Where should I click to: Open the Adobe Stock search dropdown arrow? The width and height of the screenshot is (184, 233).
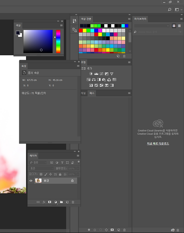pyautogui.click(x=180, y=32)
